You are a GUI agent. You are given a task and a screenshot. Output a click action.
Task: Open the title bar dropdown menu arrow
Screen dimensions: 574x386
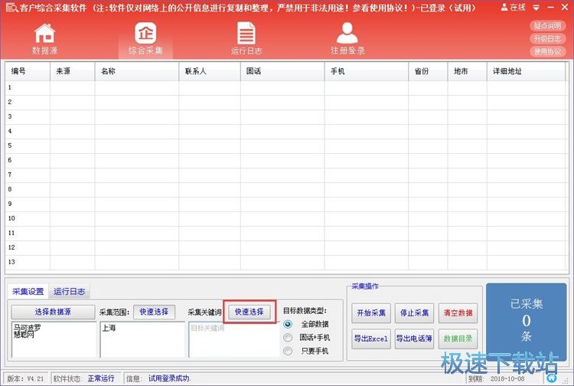pos(535,7)
